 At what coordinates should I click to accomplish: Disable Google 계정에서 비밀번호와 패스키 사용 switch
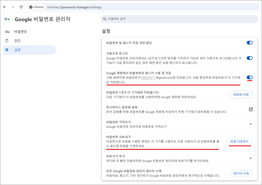(x=250, y=77)
